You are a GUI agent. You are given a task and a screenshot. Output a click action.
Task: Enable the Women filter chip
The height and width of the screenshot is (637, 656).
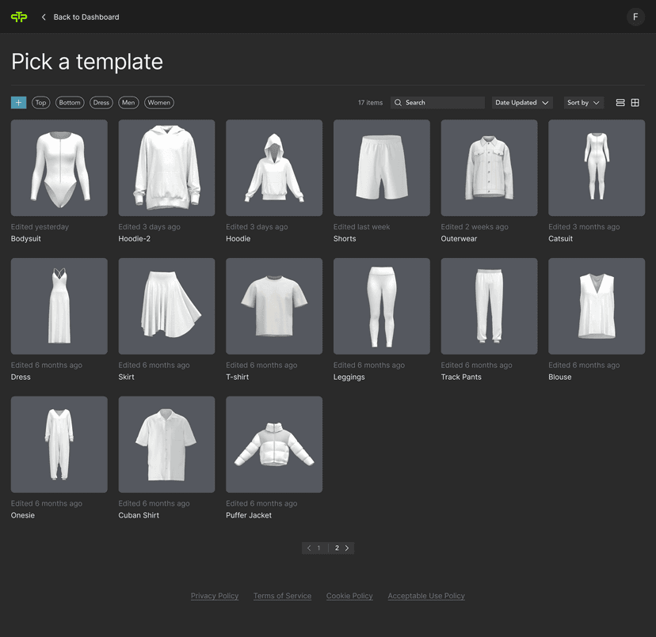158,103
